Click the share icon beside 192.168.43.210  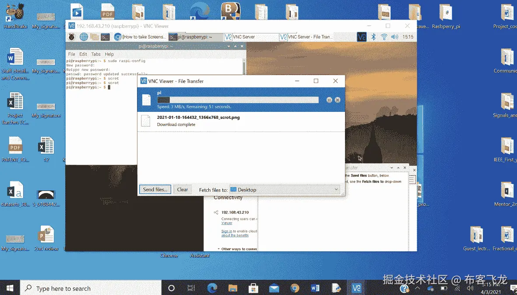click(216, 212)
